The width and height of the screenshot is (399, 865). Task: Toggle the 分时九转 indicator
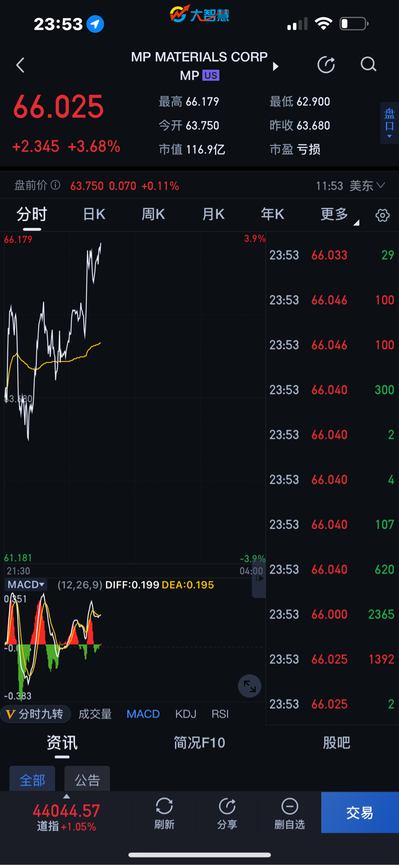point(35,714)
